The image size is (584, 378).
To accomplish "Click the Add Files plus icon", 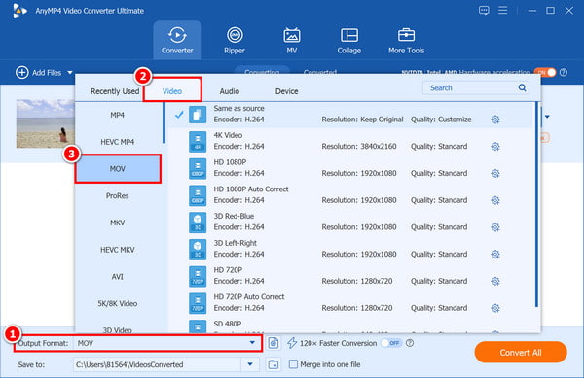I will pyautogui.click(x=22, y=72).
